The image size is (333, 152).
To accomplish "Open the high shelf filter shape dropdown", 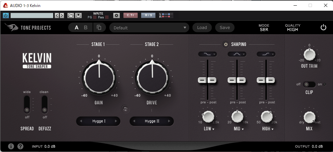I will click(x=266, y=54).
